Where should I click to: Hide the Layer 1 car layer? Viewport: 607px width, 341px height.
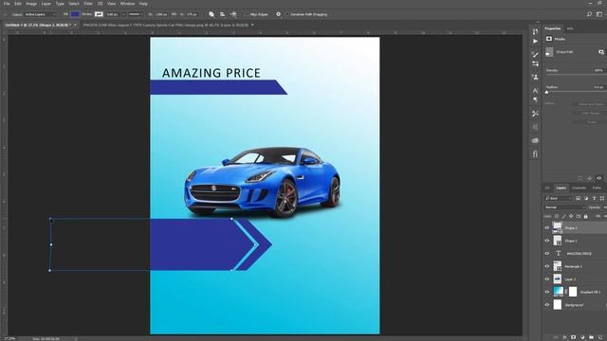[547, 279]
